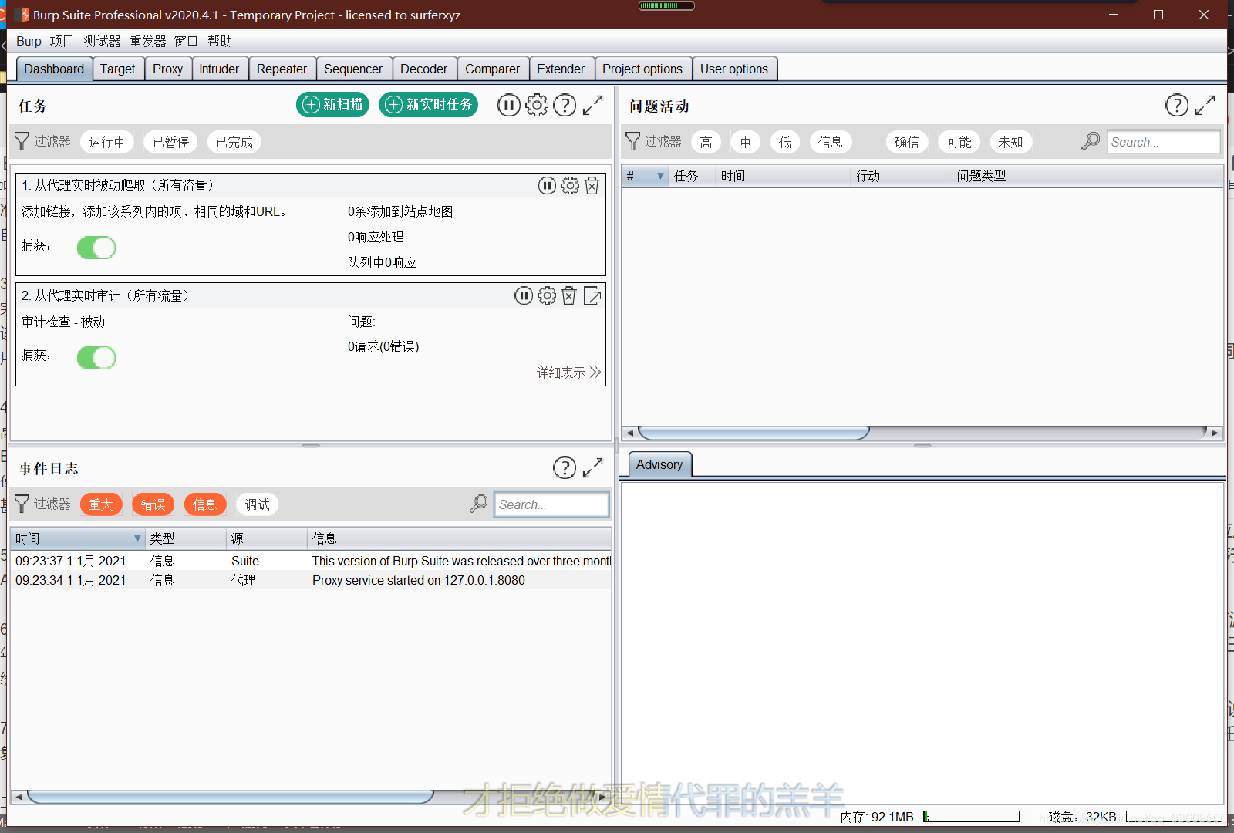
Task: Expand the 问题活动 panel to full size
Action: [1205, 105]
